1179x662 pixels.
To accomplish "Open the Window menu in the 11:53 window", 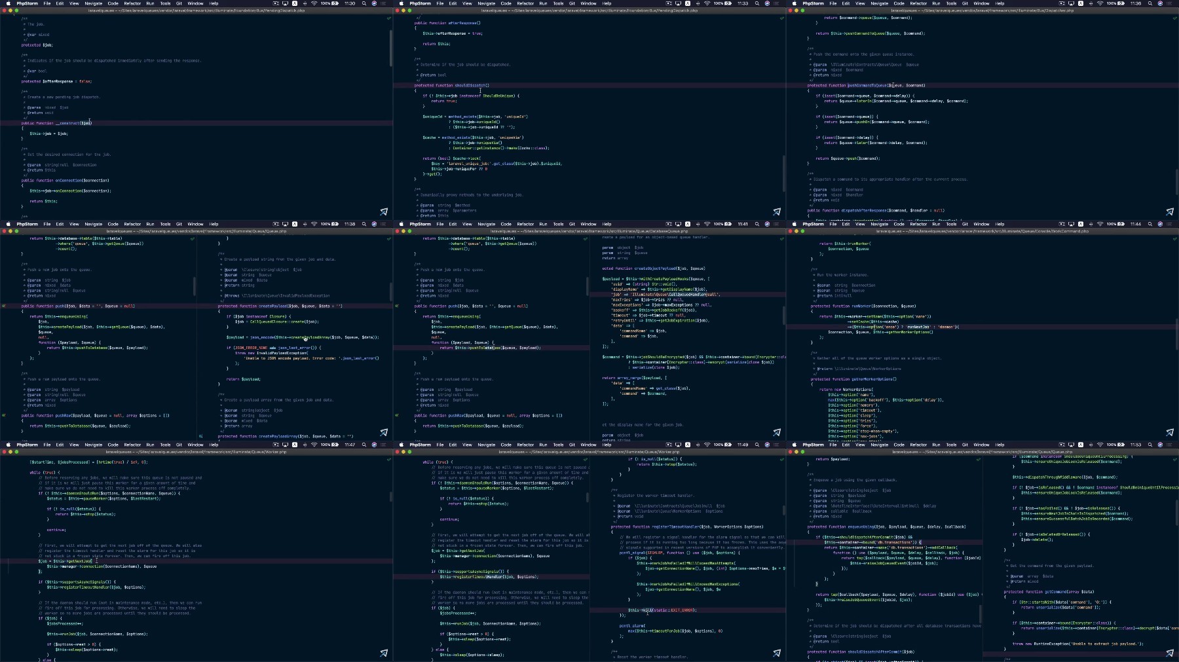I will pyautogui.click(x=981, y=445).
